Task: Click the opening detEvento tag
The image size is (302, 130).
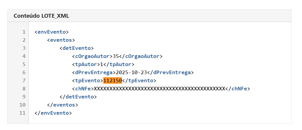Action: [x=76, y=48]
